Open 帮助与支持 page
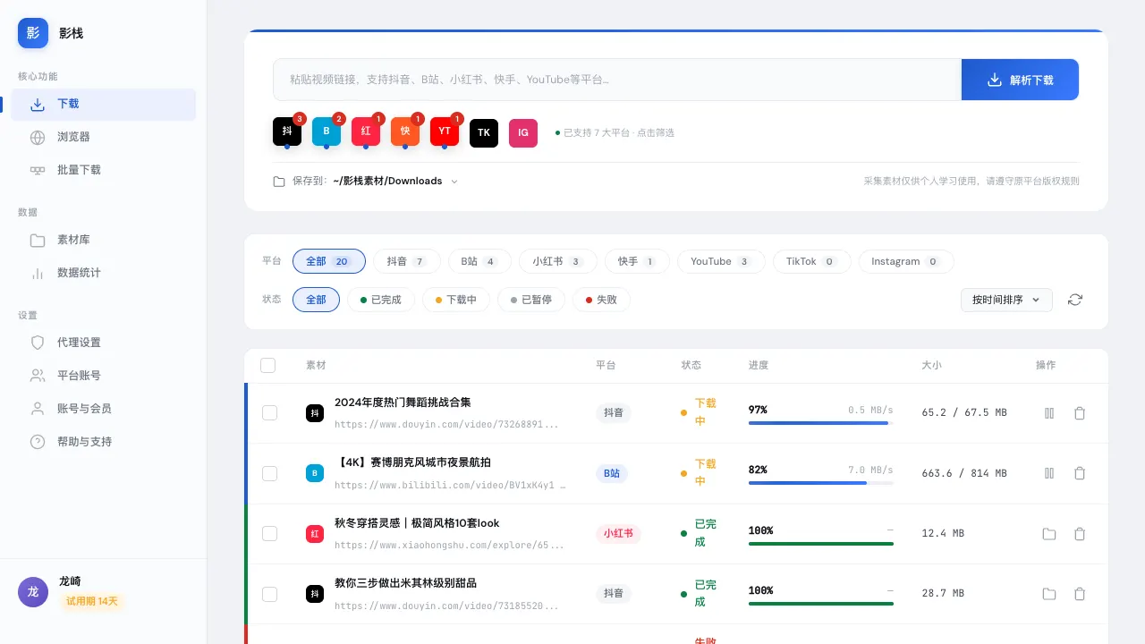The height and width of the screenshot is (644, 1145). pyautogui.click(x=103, y=442)
